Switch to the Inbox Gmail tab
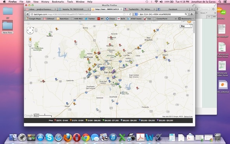 tap(41, 9)
